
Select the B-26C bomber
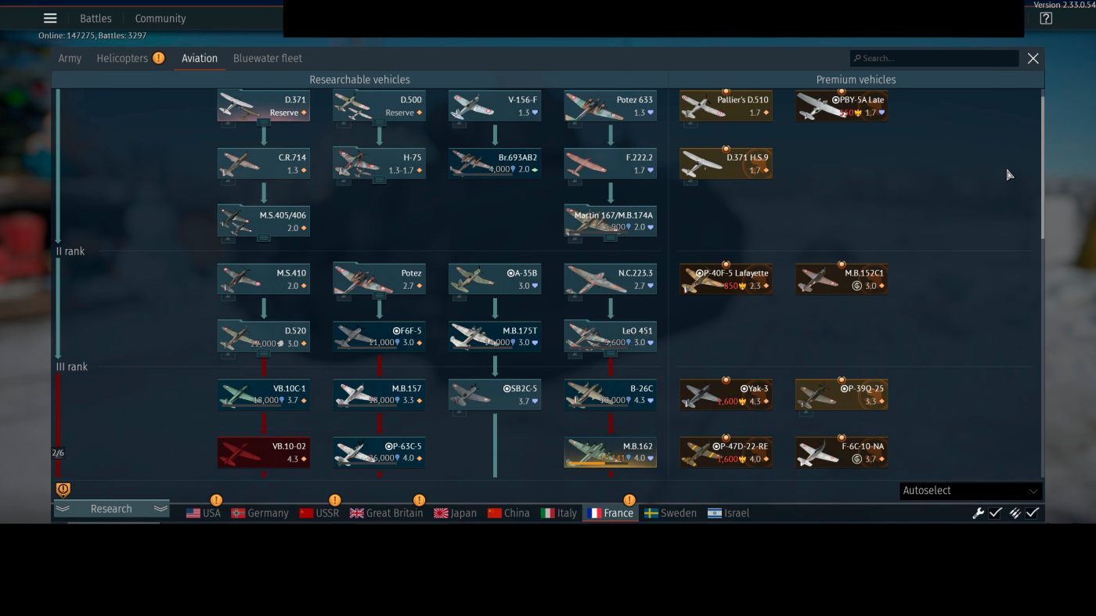611,394
